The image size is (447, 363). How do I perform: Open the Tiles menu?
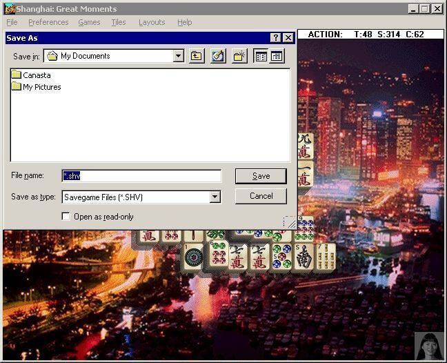click(119, 22)
